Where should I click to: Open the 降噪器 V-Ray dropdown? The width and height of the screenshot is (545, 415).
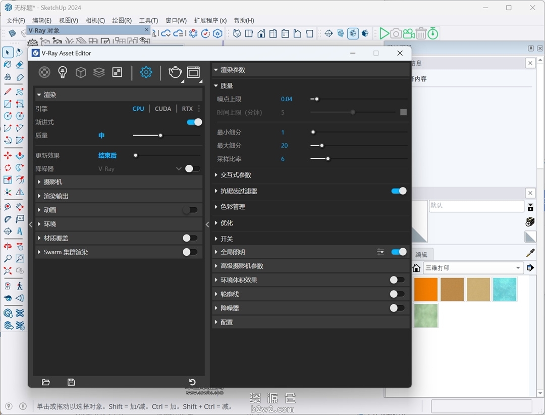coord(179,168)
